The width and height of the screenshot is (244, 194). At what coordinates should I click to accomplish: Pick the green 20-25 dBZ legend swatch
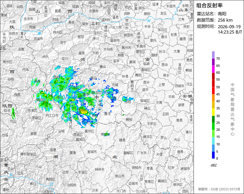pos(213,126)
